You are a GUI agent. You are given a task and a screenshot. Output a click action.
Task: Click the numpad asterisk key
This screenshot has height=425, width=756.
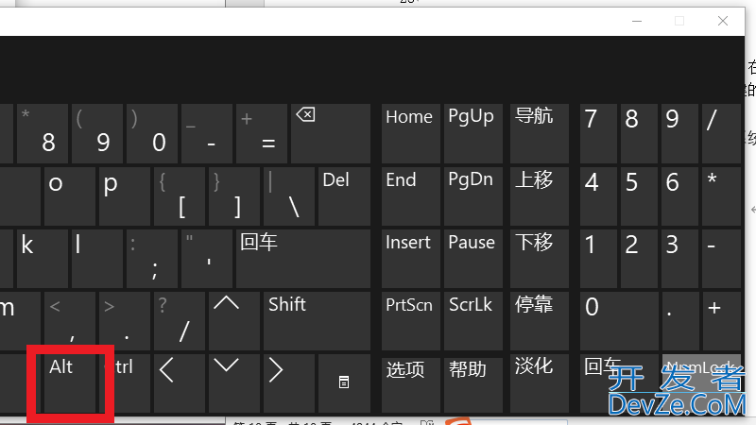point(721,196)
